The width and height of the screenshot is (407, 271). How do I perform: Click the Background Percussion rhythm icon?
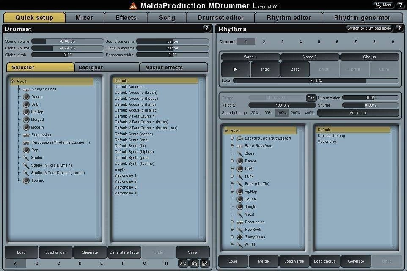click(x=240, y=138)
